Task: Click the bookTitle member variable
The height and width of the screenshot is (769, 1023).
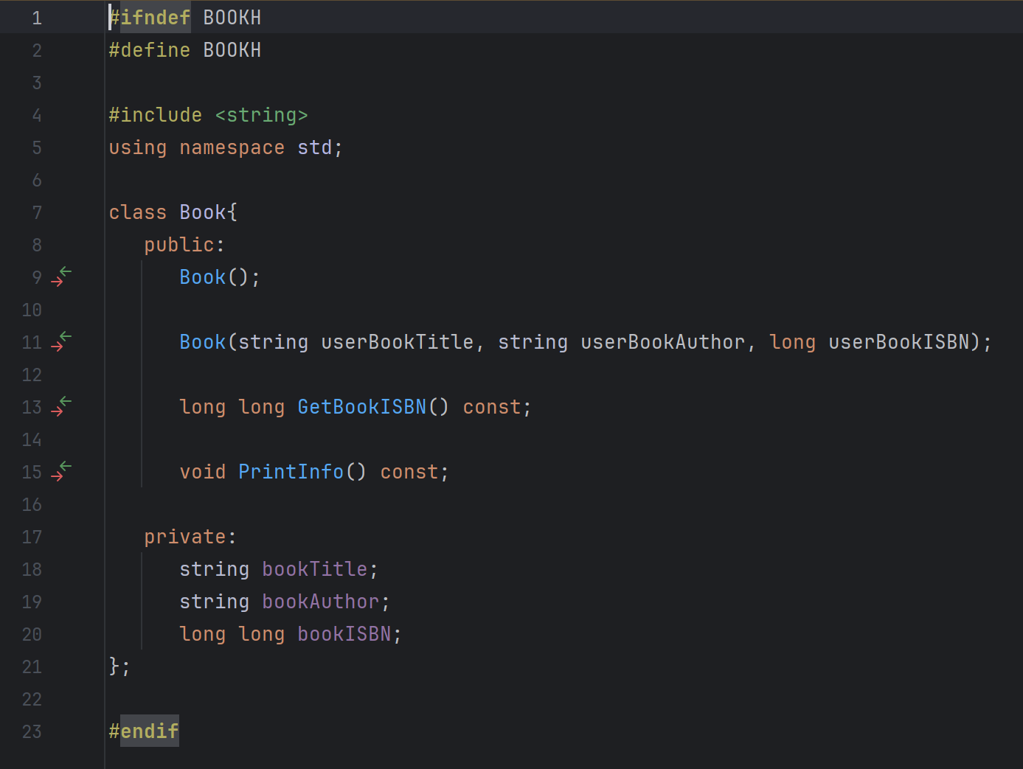Action: point(314,568)
